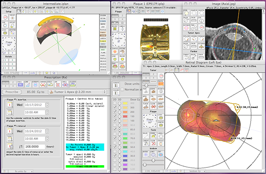266x174 pixels.
Task: Select 3D radio for 200 Gy
Action: point(120,112)
